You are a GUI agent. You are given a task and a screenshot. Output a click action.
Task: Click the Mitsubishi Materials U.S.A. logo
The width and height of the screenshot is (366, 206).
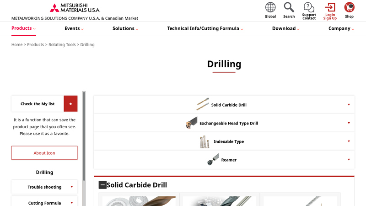click(x=75, y=8)
